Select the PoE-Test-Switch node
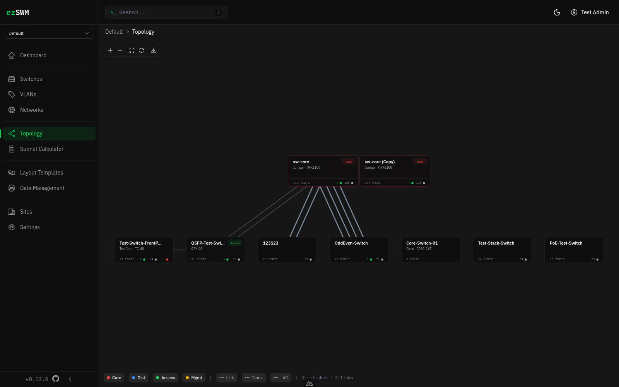 (574, 250)
